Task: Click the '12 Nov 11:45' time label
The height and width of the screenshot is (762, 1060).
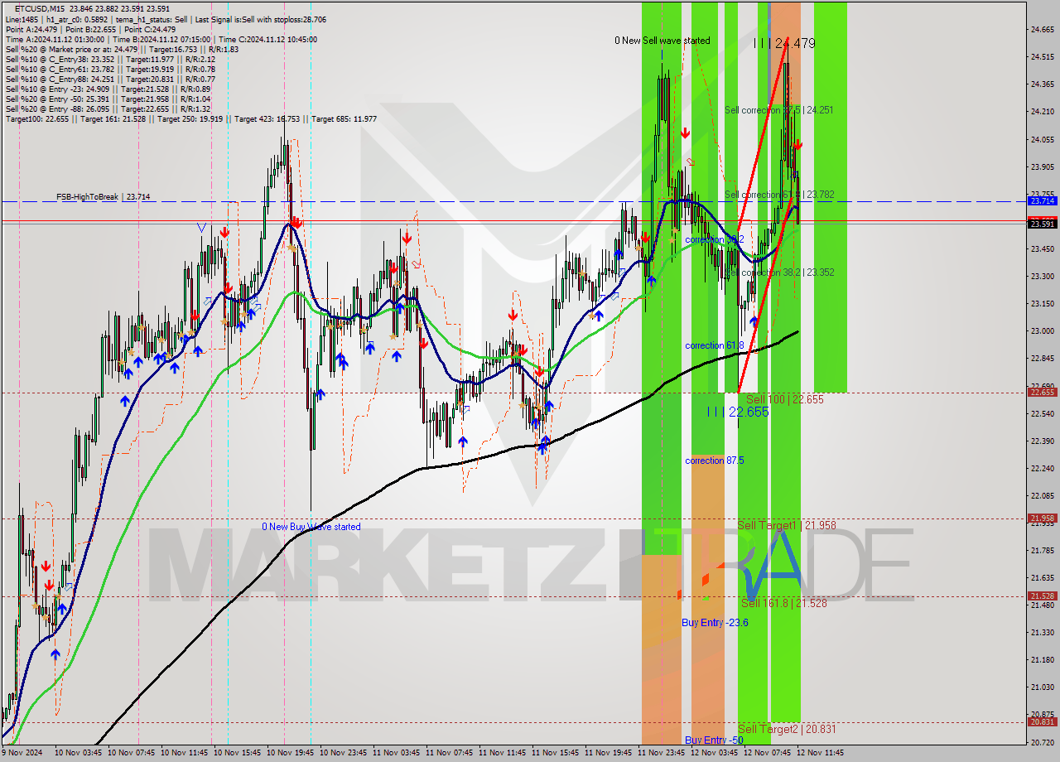Action: tap(821, 753)
